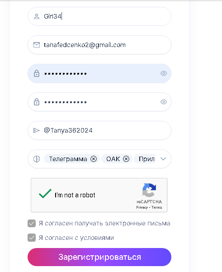Click the pie chart icon in traffic field
Viewport: 222px width, 272px height.
37,159
